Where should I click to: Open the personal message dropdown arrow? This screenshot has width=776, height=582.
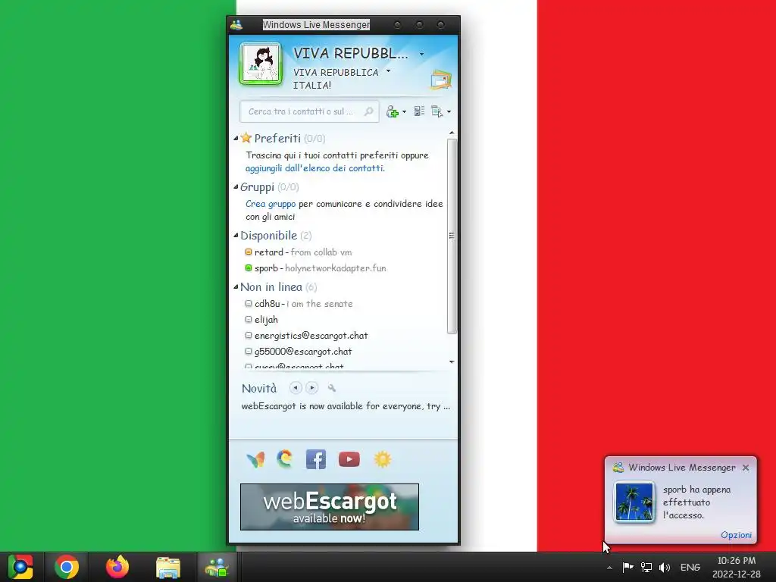[x=389, y=71]
